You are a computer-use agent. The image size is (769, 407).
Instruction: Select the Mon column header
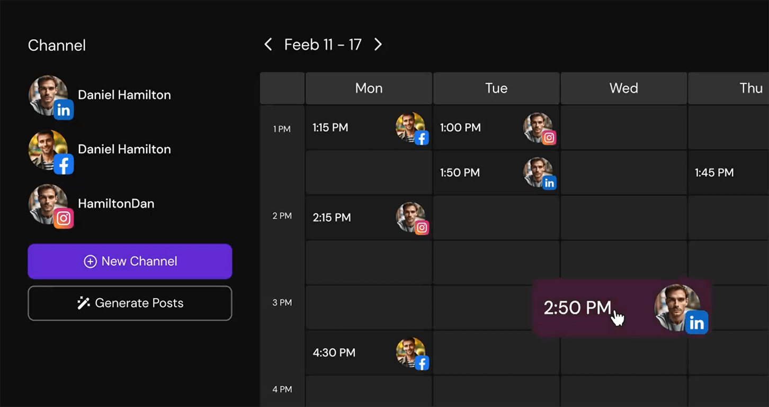369,88
